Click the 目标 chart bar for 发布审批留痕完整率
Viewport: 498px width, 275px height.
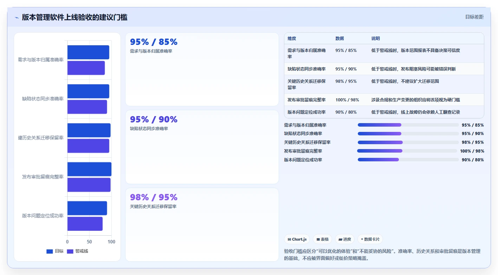click(x=89, y=169)
